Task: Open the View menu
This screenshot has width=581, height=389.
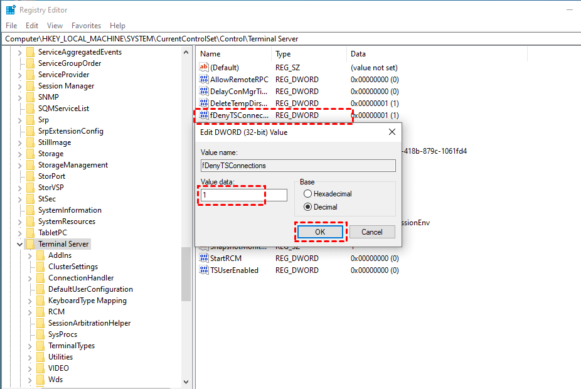Action: 55,26
